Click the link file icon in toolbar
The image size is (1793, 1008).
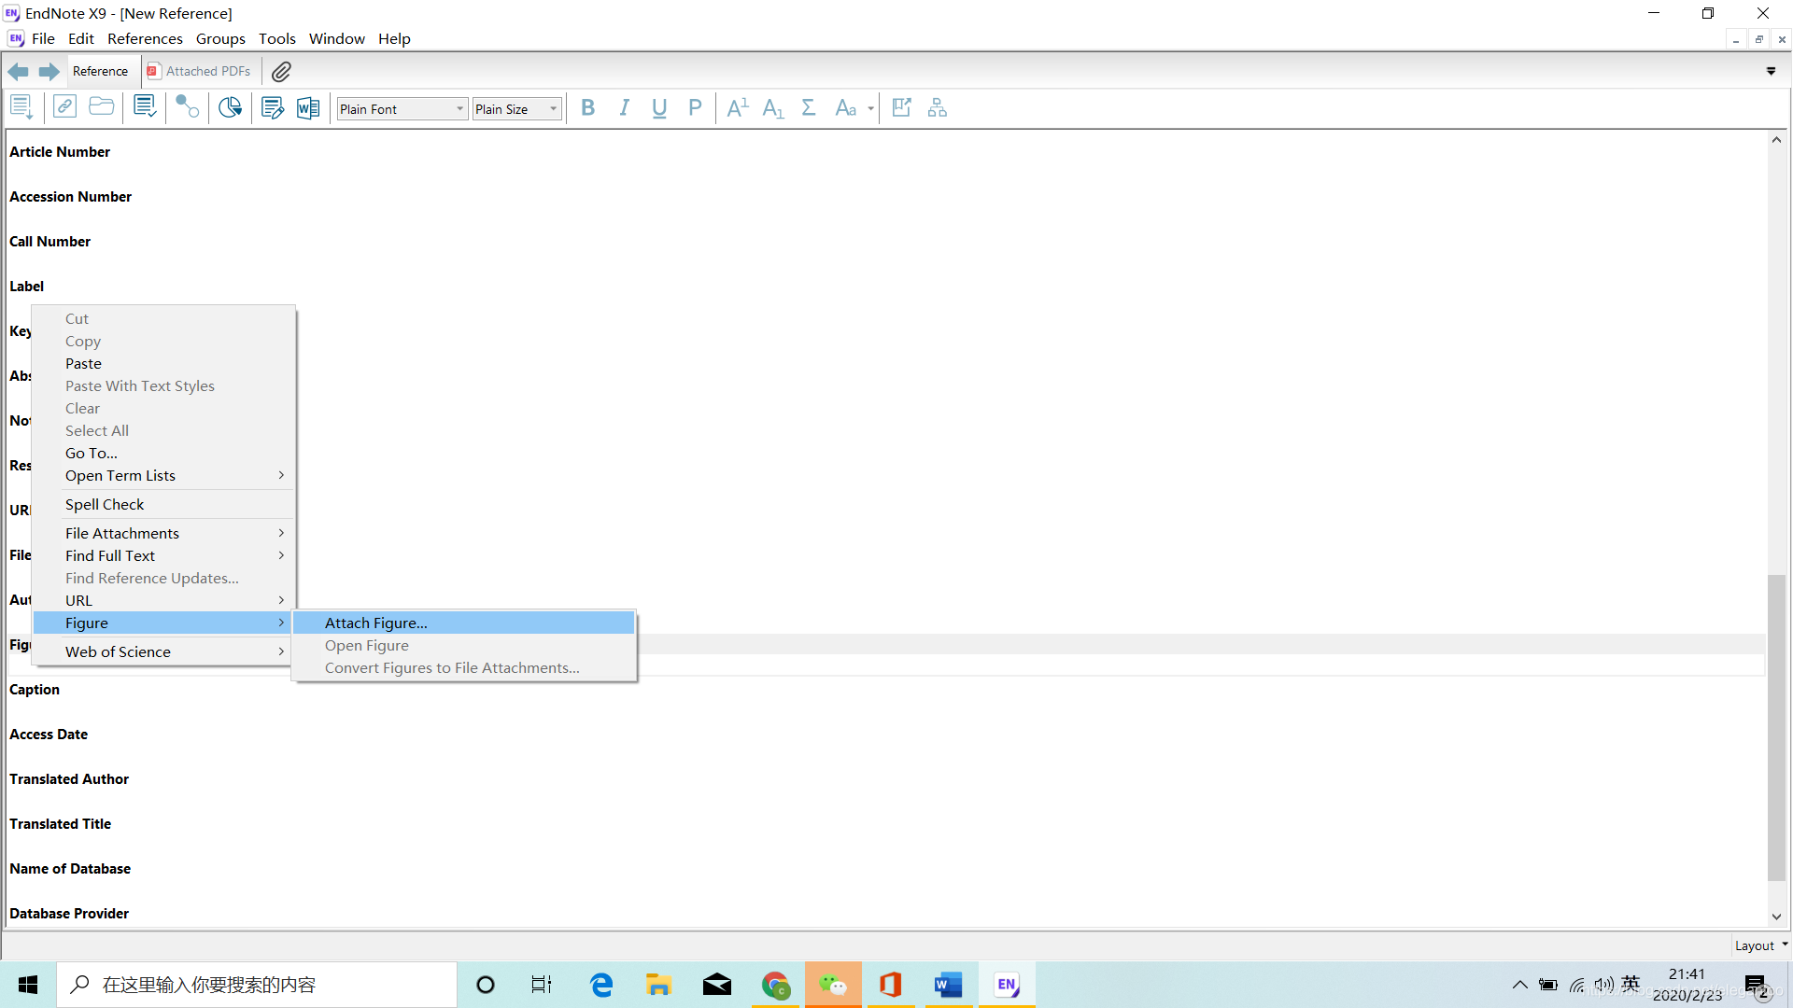(x=64, y=107)
